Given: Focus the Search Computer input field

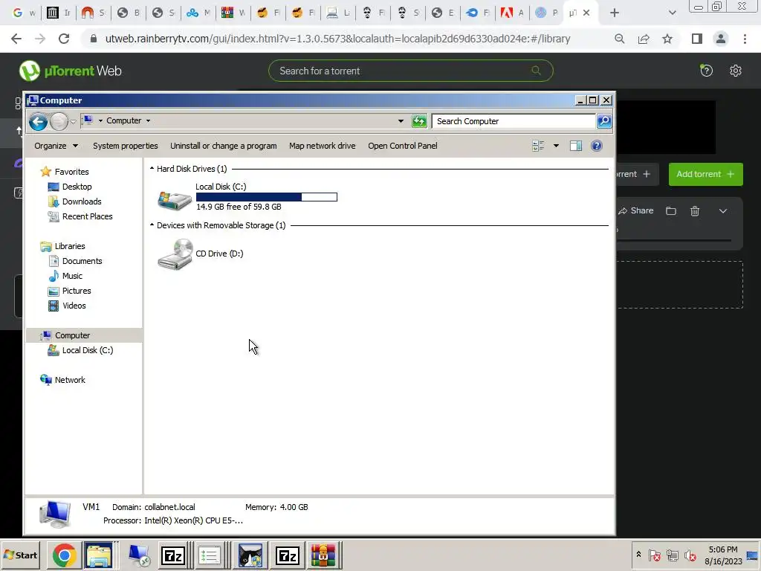Looking at the screenshot, I should [x=514, y=121].
